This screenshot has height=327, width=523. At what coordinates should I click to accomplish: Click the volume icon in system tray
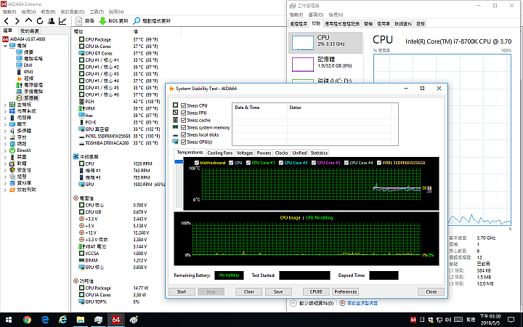[x=448, y=320]
